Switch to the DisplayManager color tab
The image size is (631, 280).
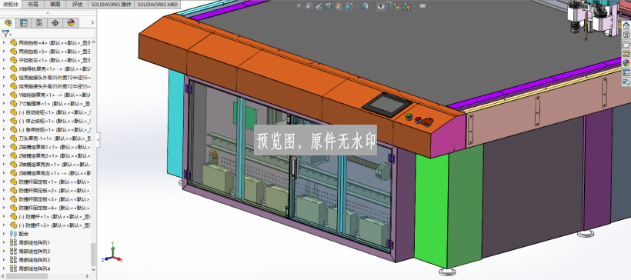point(71,23)
